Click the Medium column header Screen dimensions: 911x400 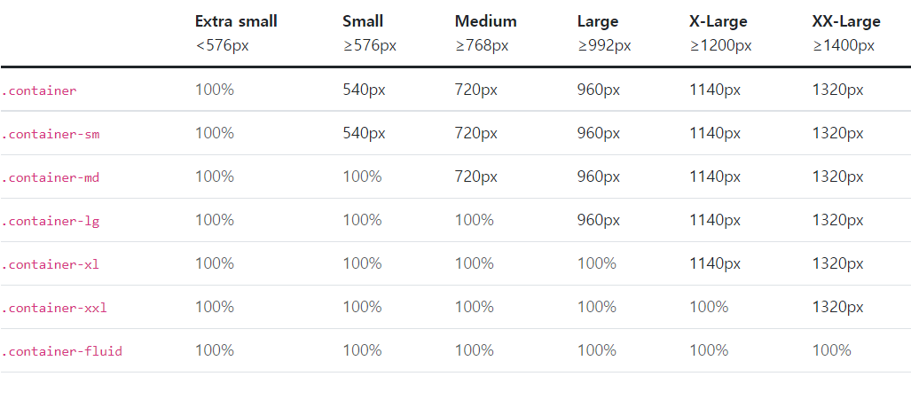pos(486,21)
